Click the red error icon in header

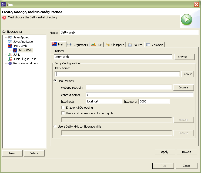(4, 18)
